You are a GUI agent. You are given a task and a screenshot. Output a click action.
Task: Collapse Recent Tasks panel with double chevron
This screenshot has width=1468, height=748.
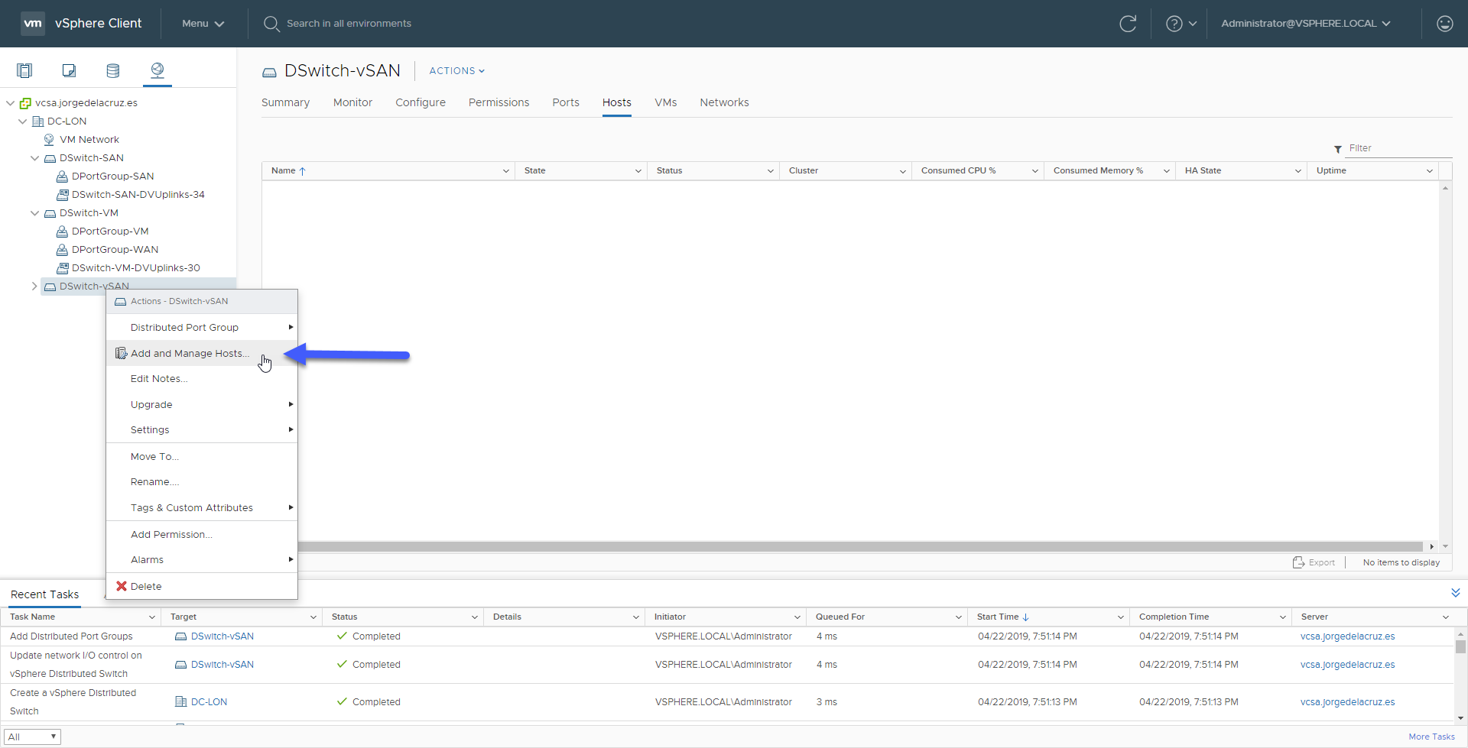point(1456,593)
